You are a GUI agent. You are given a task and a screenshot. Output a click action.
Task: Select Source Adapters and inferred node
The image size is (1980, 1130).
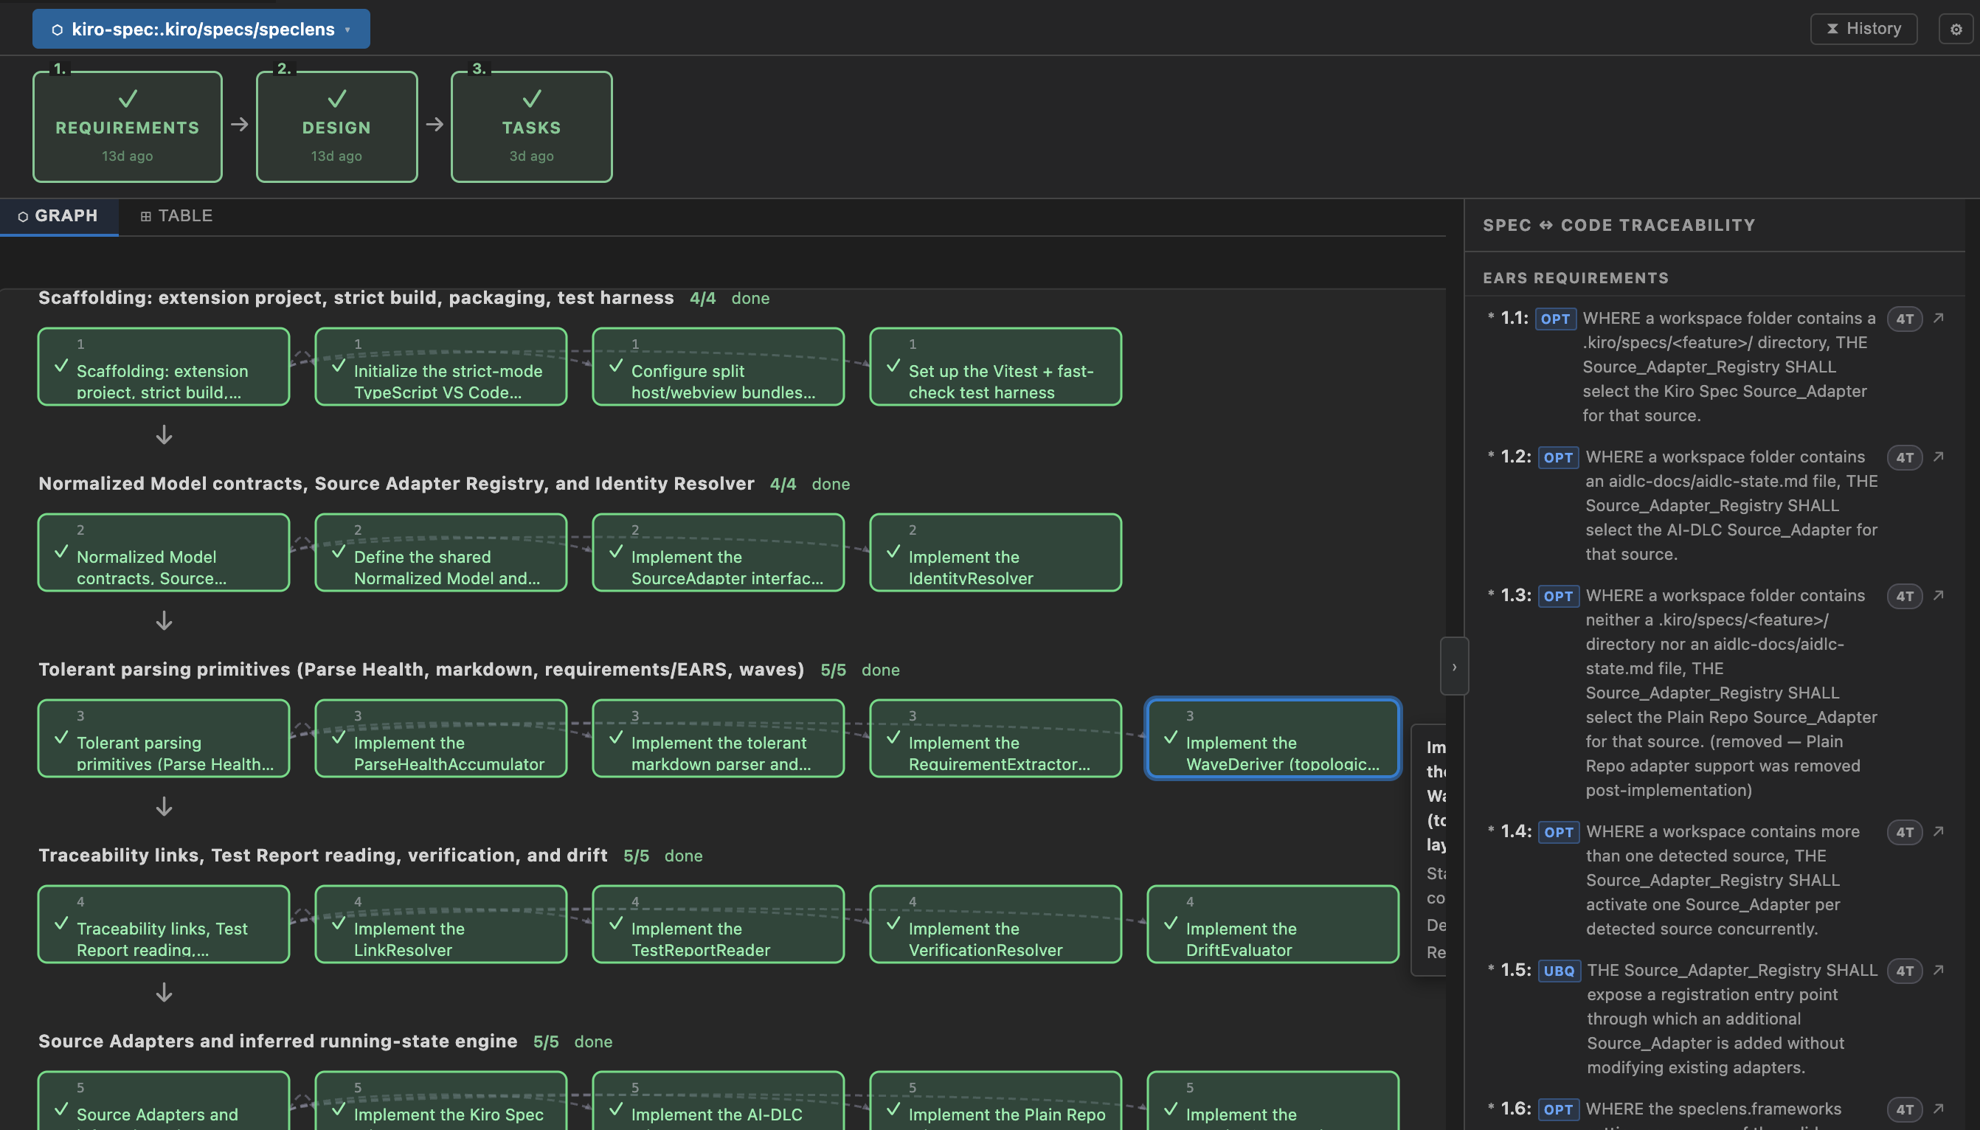coord(164,1102)
